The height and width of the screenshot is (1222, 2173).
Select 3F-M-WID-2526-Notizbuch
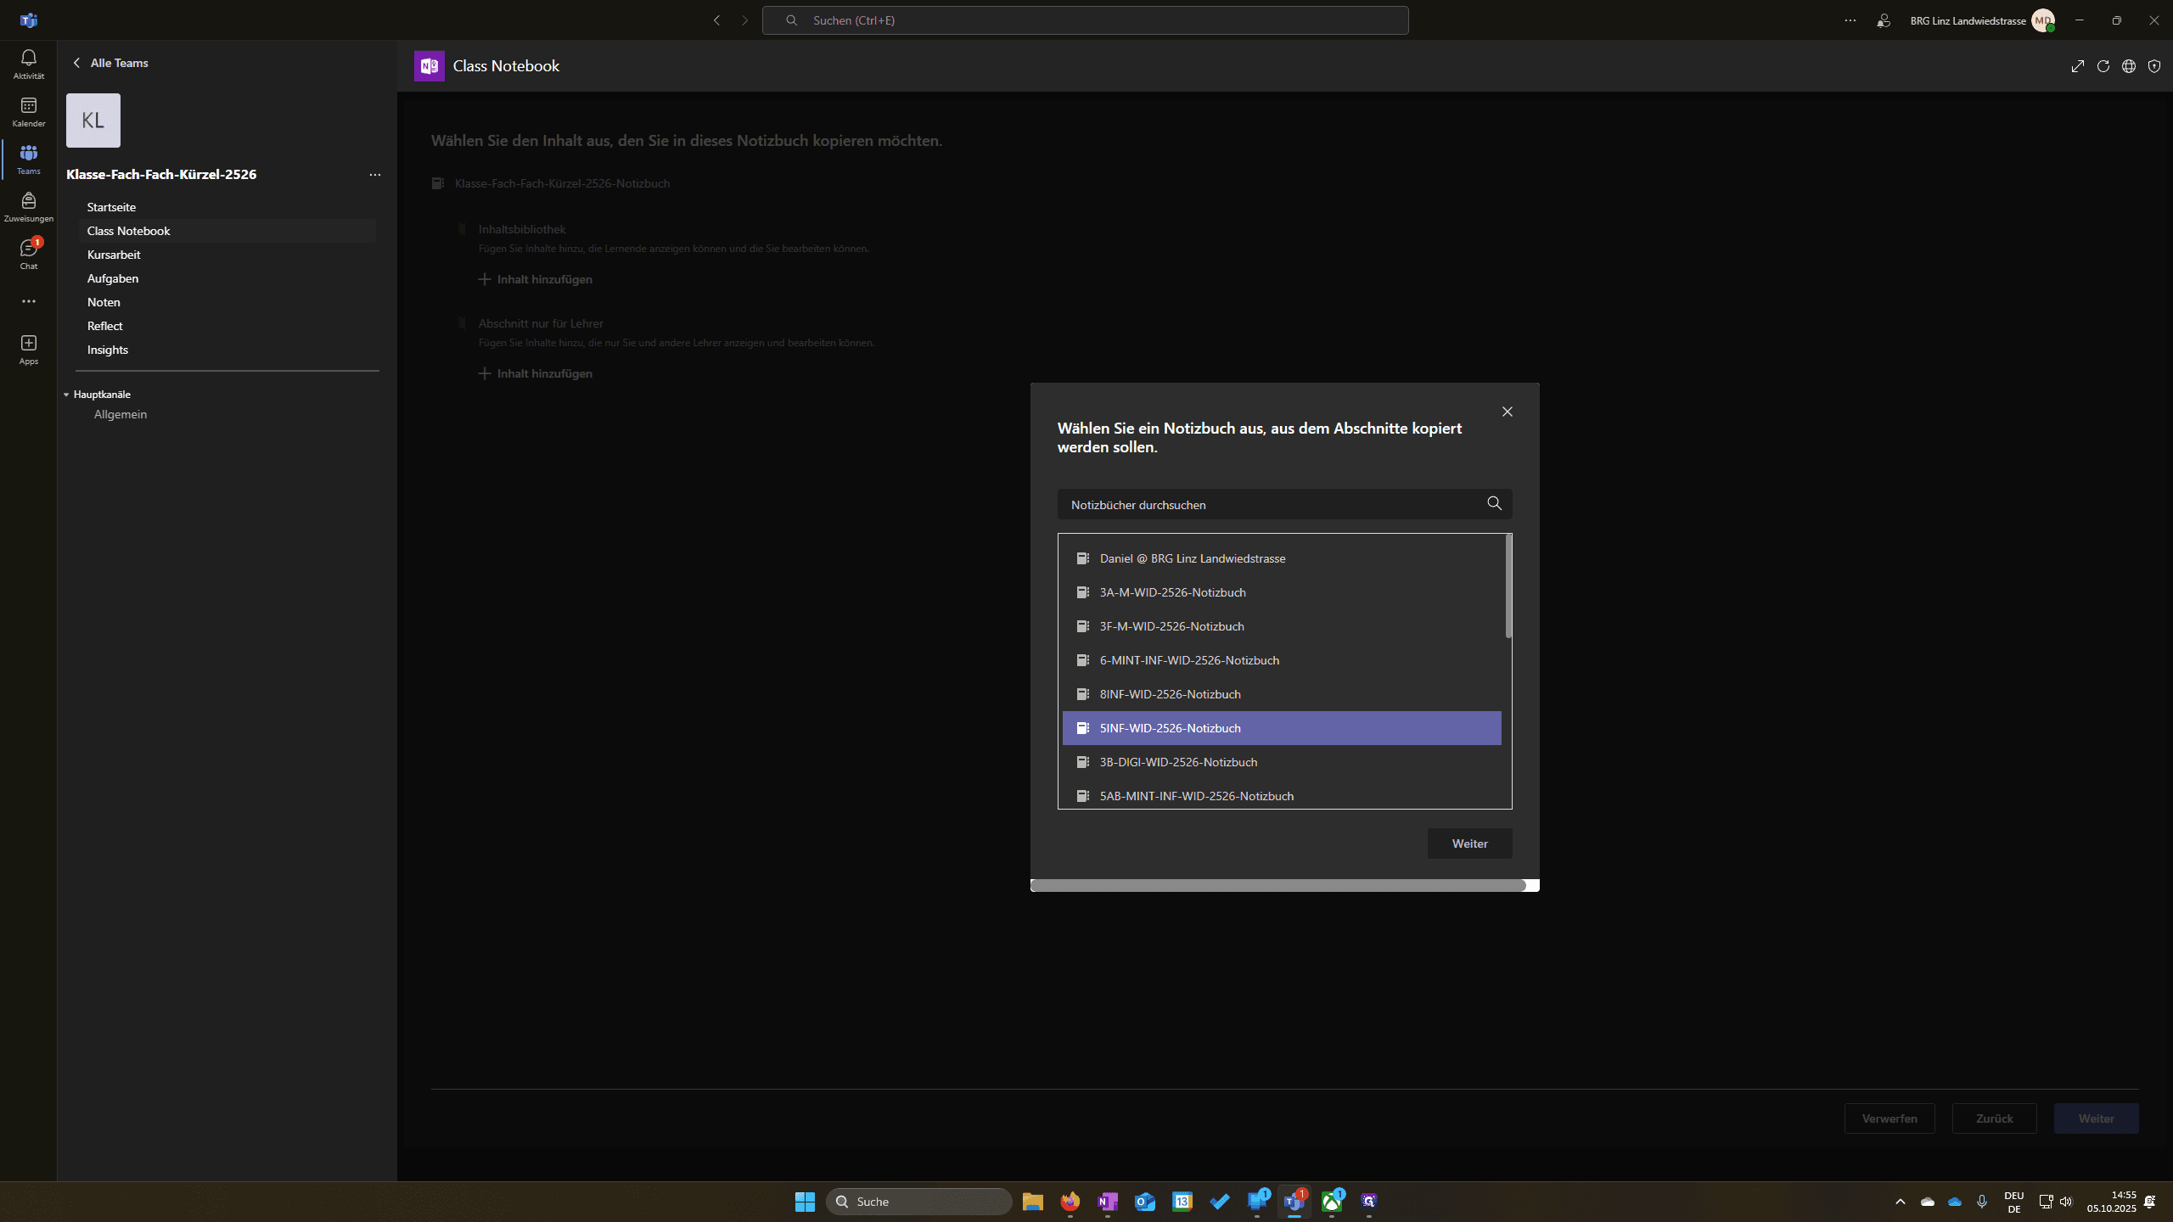point(1282,626)
